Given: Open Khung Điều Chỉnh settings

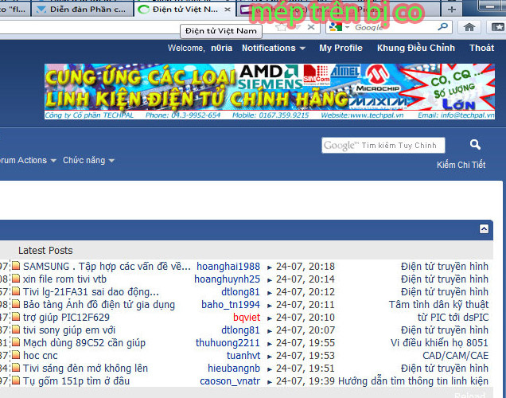Looking at the screenshot, I should pos(416,48).
